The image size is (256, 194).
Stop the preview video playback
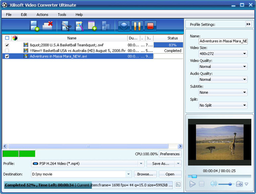[x=202, y=184]
